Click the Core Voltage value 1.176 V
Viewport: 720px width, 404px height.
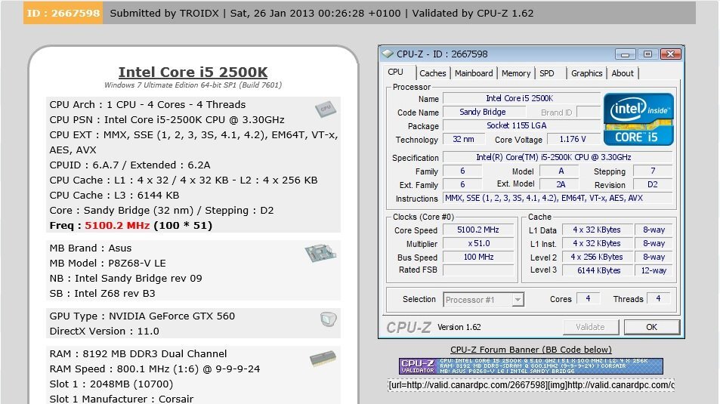point(573,139)
